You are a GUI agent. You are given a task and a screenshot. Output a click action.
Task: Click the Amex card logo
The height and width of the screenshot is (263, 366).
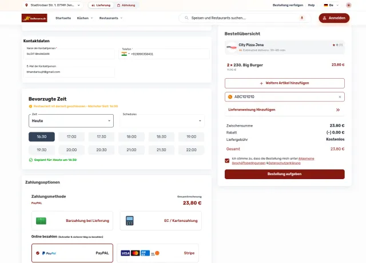[x=145, y=253]
